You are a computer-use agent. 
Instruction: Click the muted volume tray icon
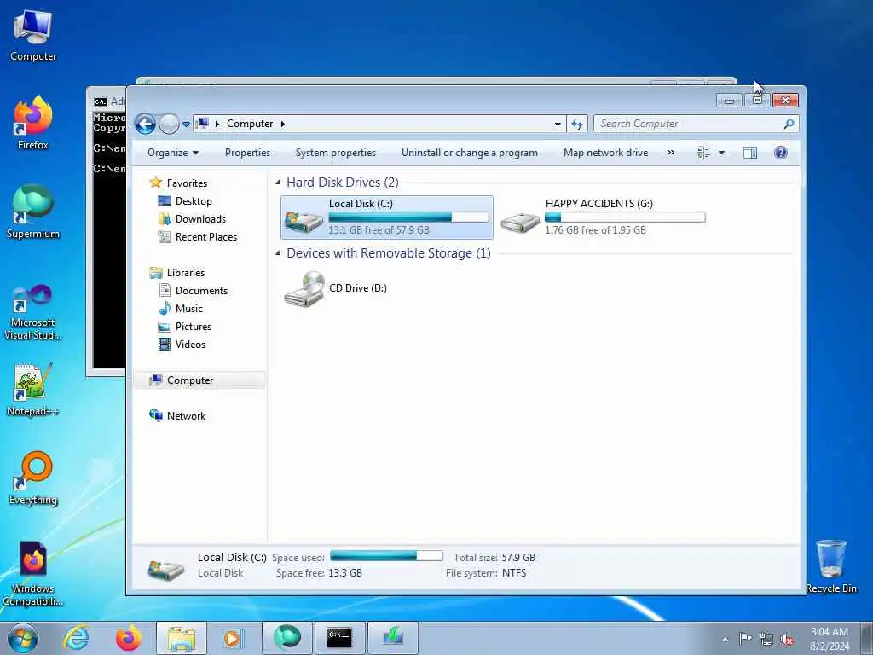787,640
